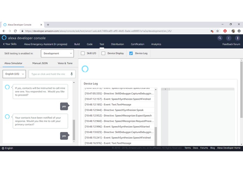This screenshot has height=173, width=243.
Task: Open the Feedback forum link
Action: [231, 44]
